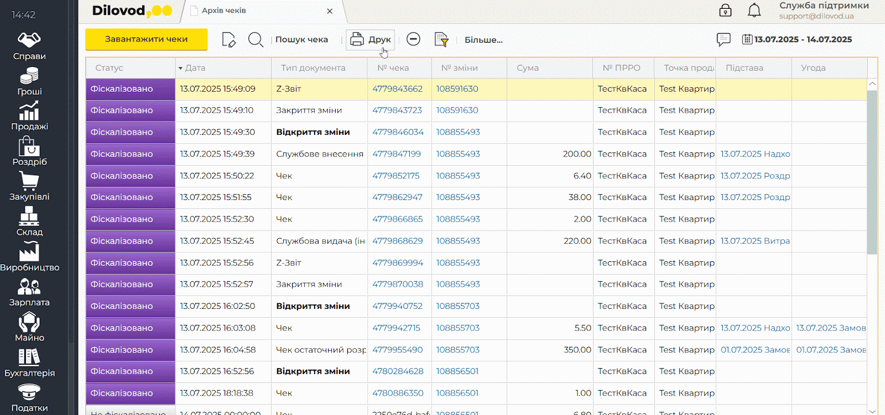Click the circled minus icon

pyautogui.click(x=413, y=39)
